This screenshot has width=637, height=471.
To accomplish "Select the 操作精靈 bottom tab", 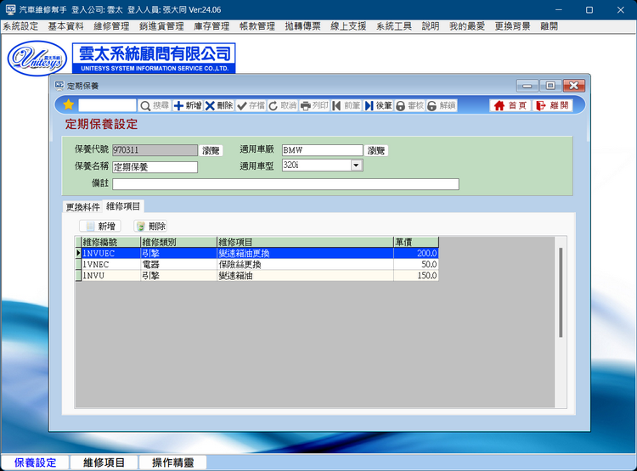I will coord(172,463).
